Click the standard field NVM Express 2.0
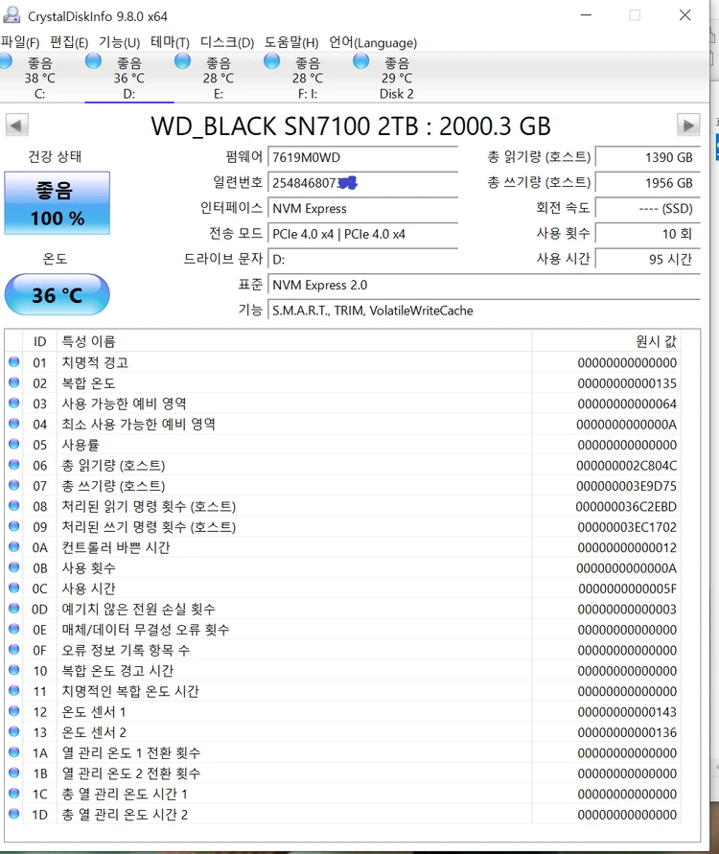Image resolution: width=719 pixels, height=854 pixels. pyautogui.click(x=484, y=285)
